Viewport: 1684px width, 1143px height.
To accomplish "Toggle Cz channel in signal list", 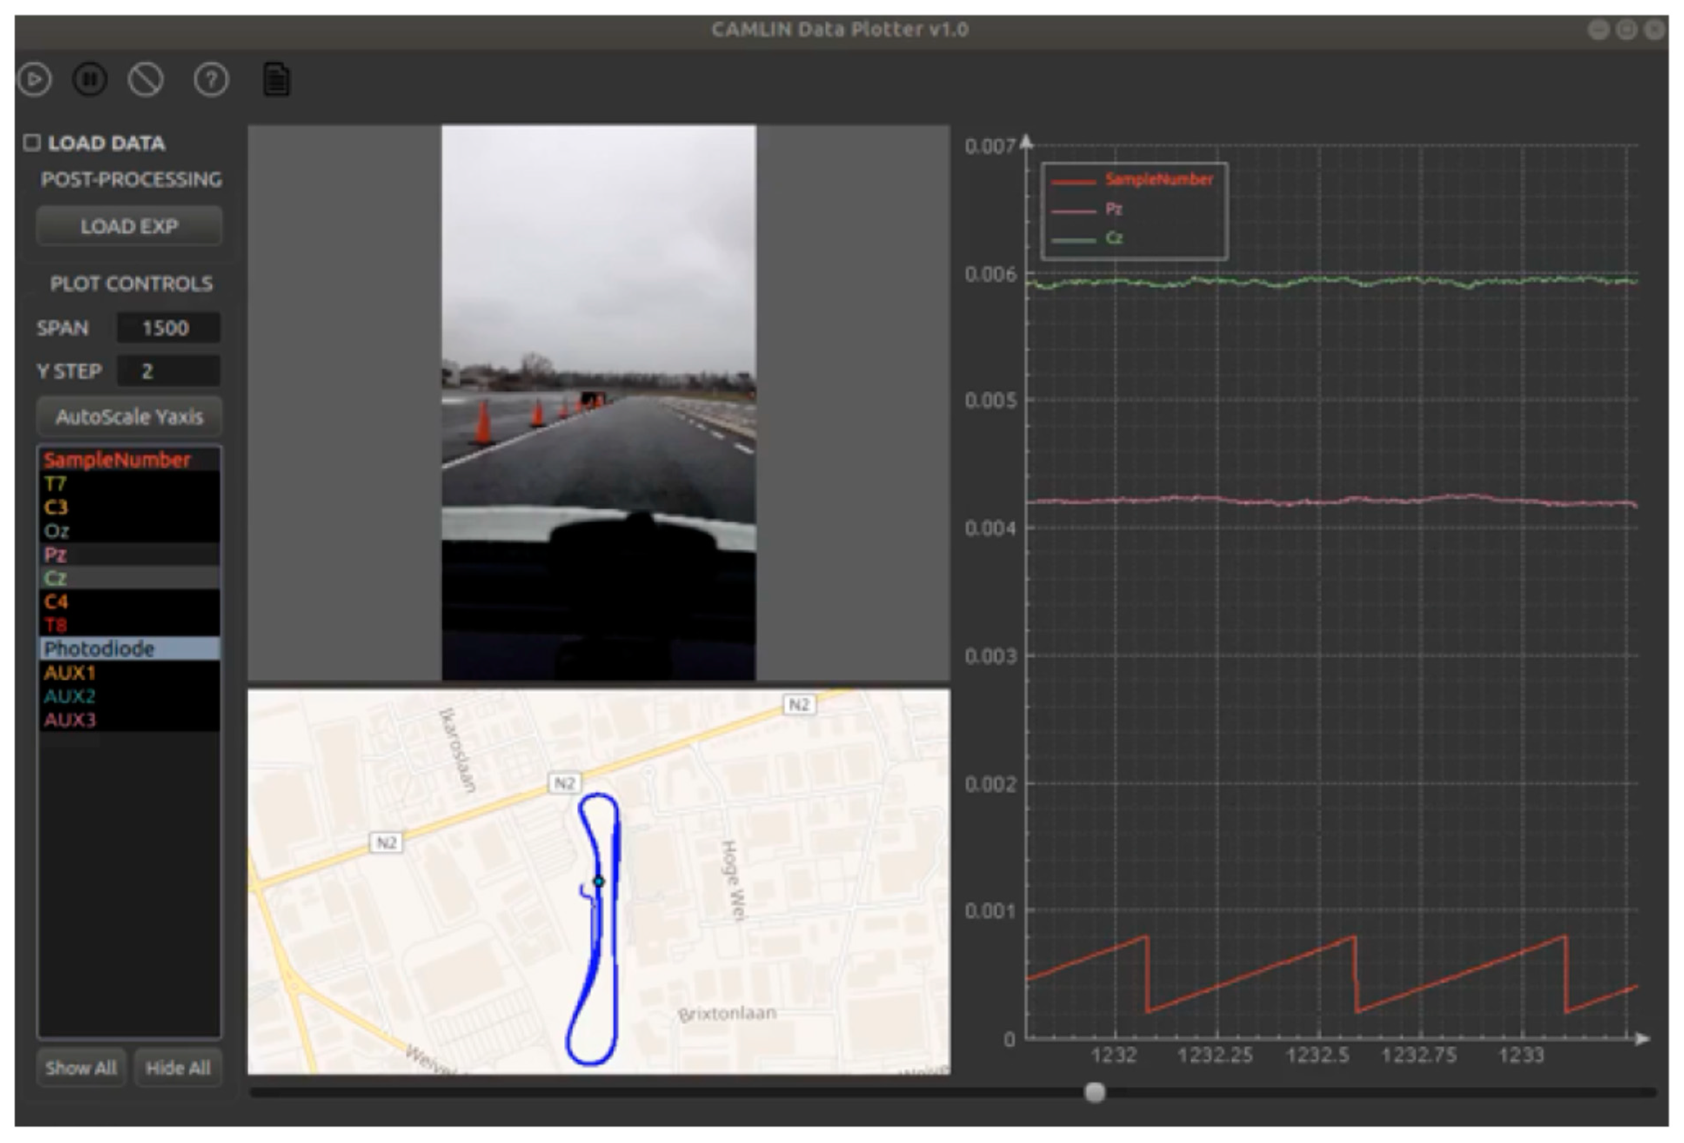I will pos(128,578).
